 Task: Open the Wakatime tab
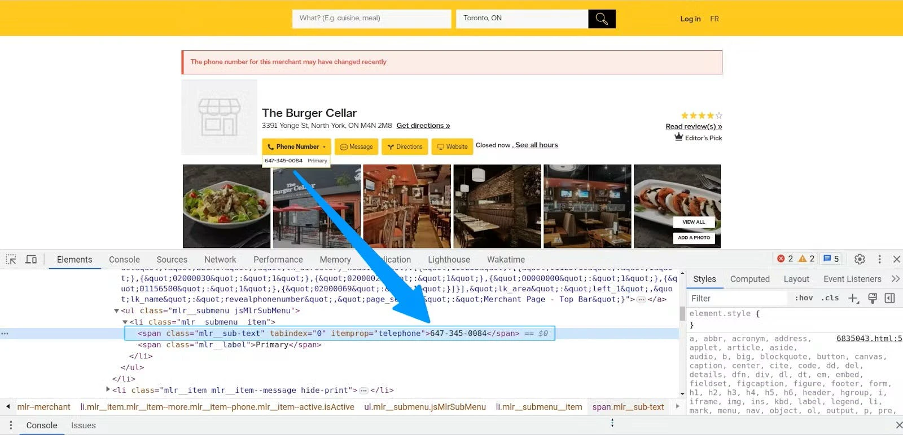[506, 260]
